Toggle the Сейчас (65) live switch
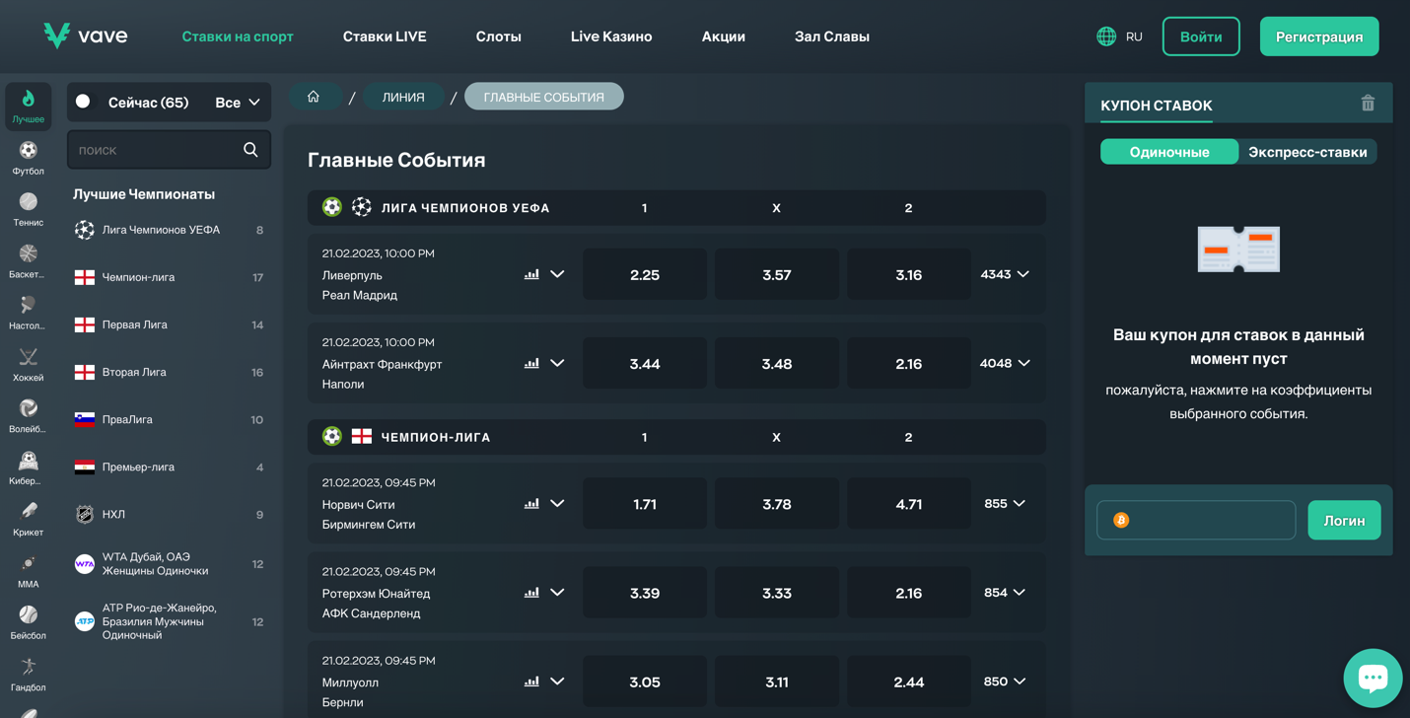 coord(84,102)
